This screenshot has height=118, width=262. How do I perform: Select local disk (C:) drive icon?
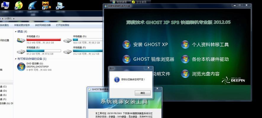coord(21,40)
